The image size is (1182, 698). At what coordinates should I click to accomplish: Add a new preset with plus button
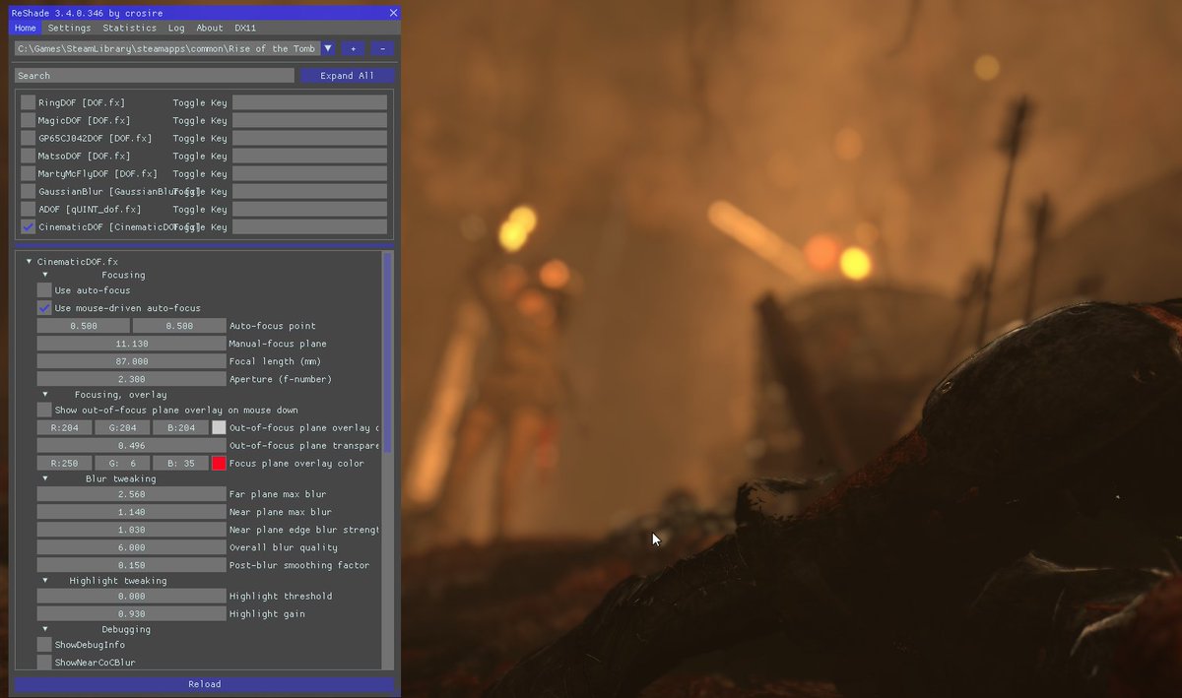click(x=353, y=48)
